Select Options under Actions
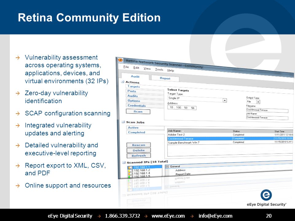 click(x=144, y=101)
